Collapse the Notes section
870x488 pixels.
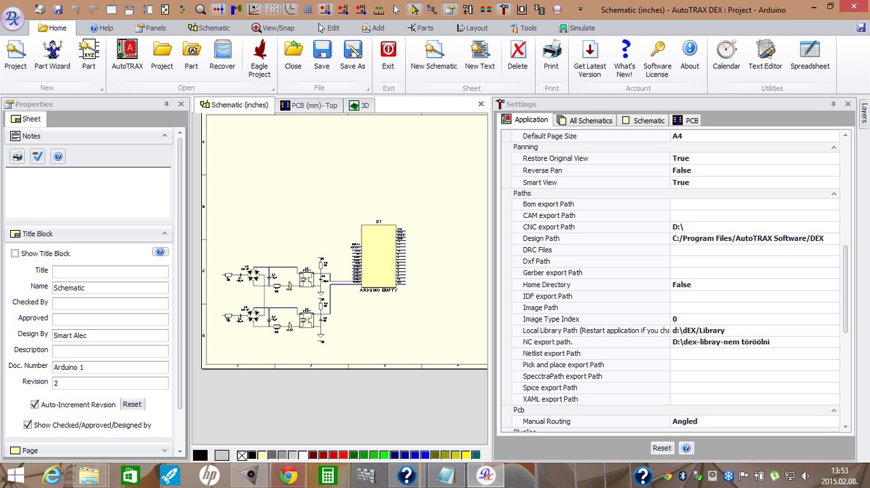pyautogui.click(x=164, y=136)
